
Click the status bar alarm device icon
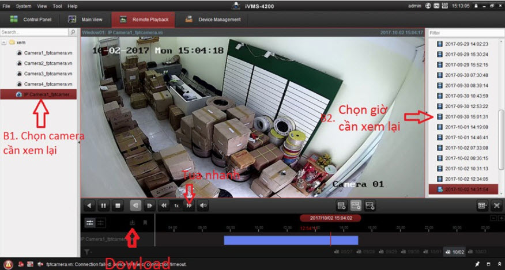click(21, 264)
